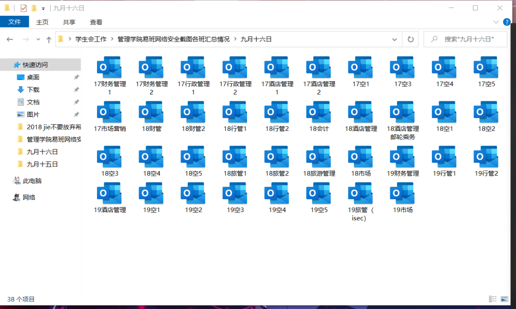
Task: Select the 18空3 file icon
Action: click(x=109, y=157)
